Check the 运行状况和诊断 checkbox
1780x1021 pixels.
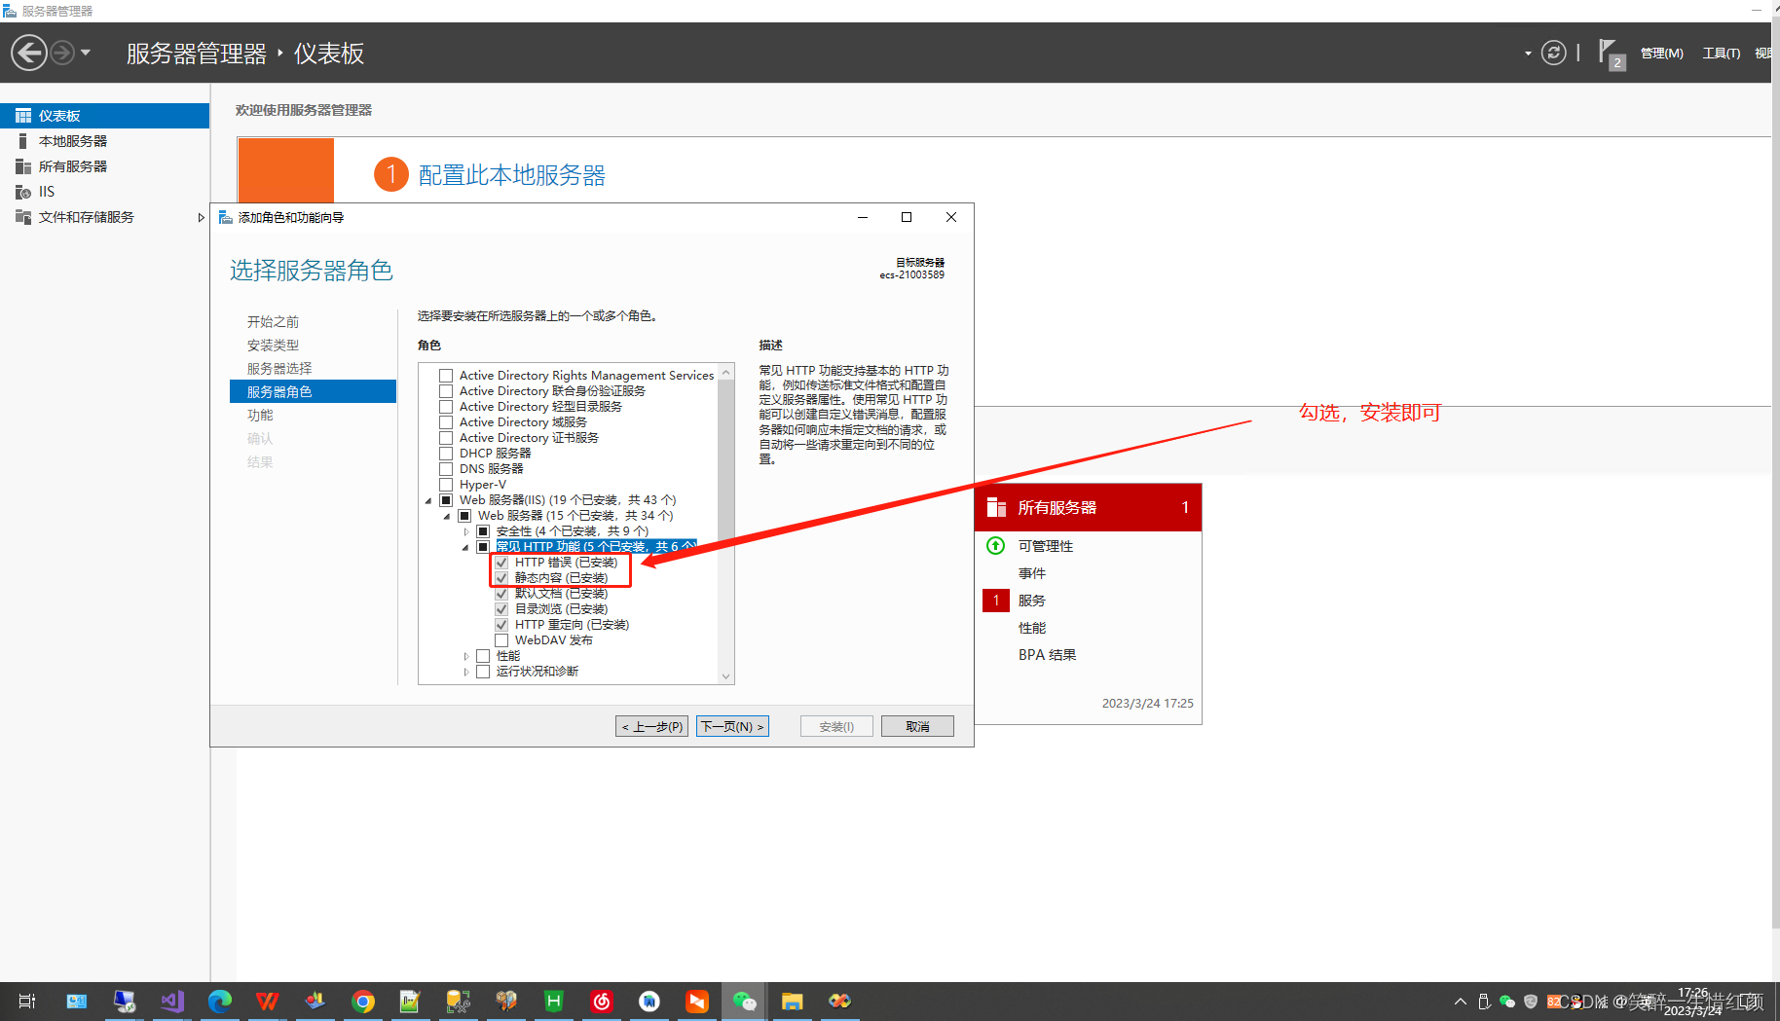483,672
